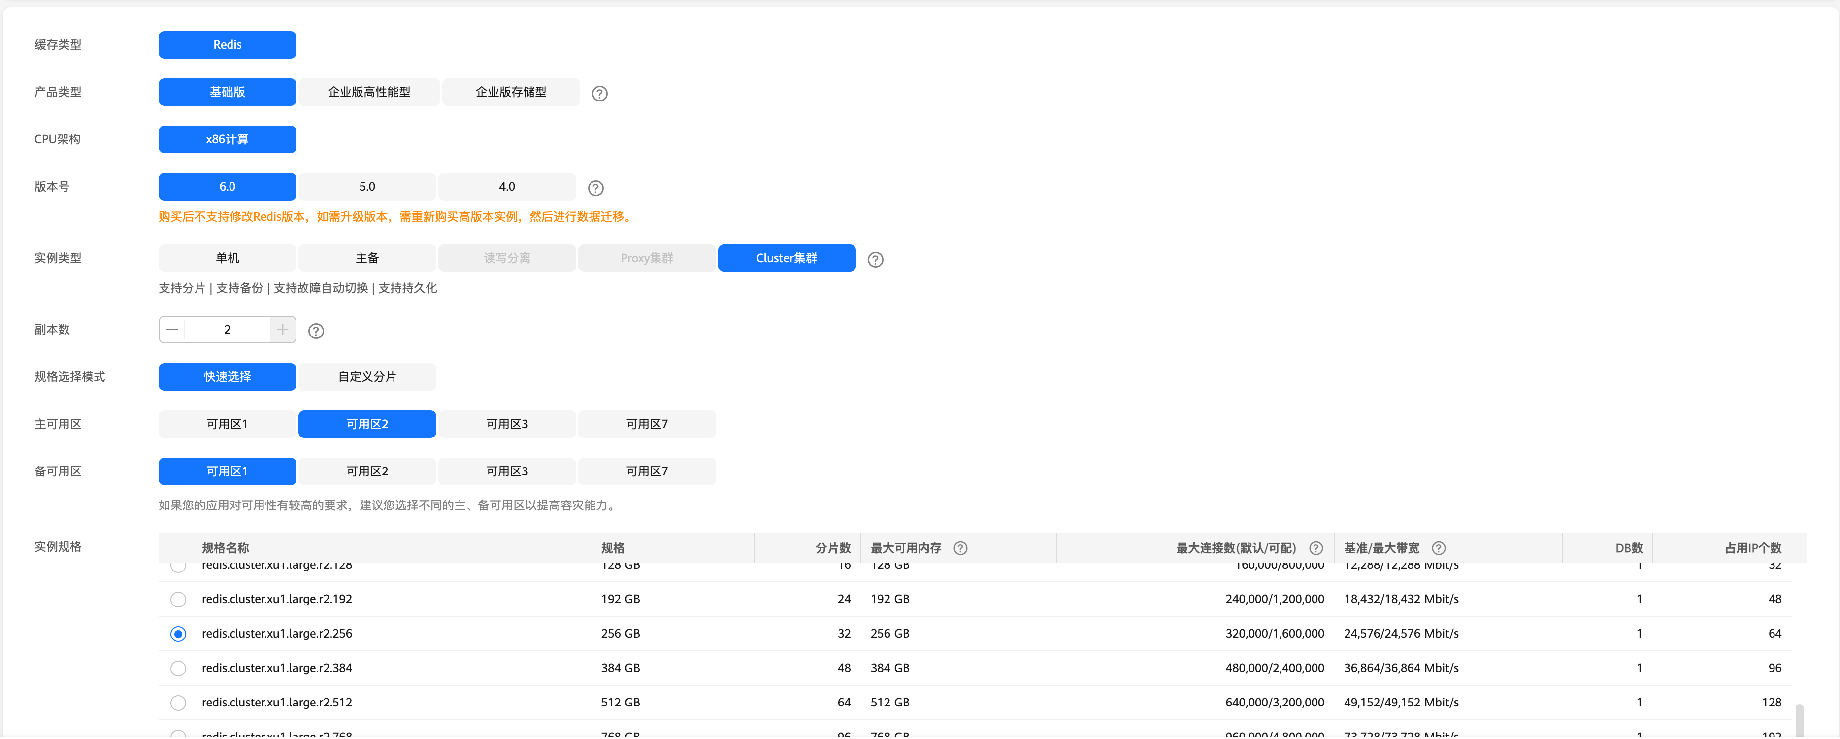Choose 基础版 product type
The height and width of the screenshot is (739, 1840).
click(227, 92)
